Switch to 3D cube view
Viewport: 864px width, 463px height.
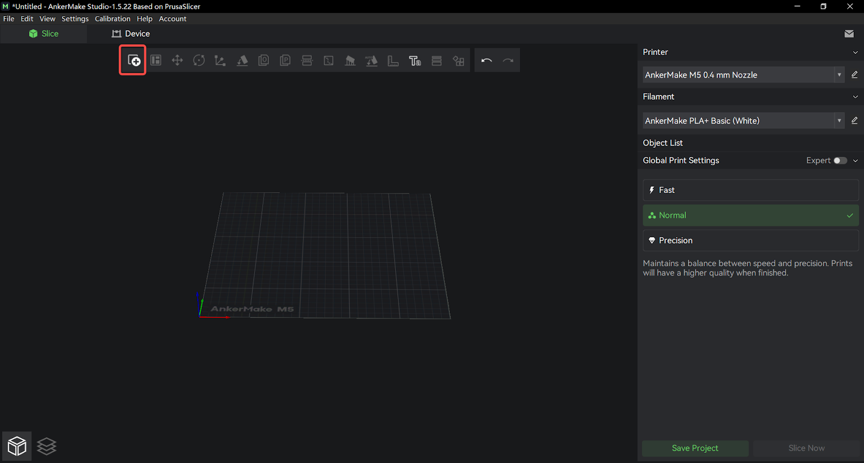click(17, 446)
